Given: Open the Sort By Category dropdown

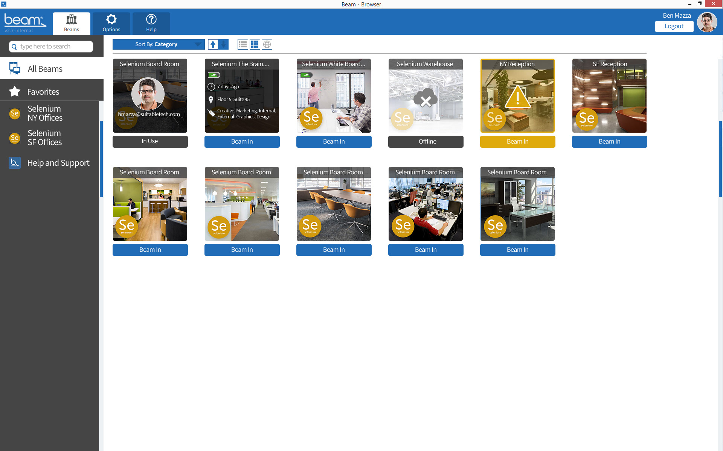Looking at the screenshot, I should pyautogui.click(x=159, y=44).
